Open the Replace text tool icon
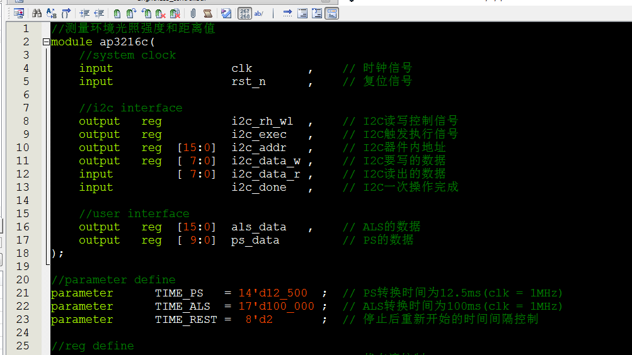Image resolution: width=632 pixels, height=355 pixels. tap(51, 13)
